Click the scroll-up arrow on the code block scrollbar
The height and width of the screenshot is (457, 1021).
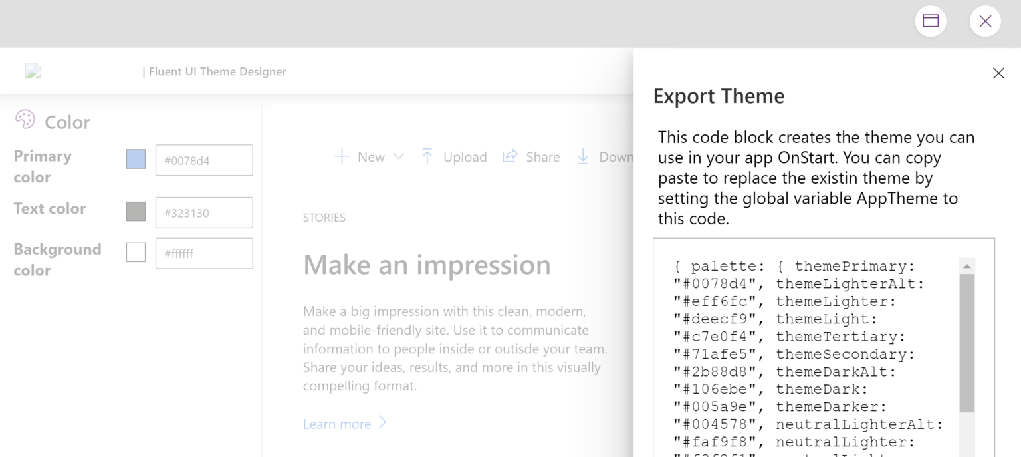tap(967, 265)
